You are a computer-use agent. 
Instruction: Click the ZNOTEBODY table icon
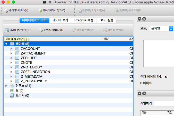[x=17, y=67]
